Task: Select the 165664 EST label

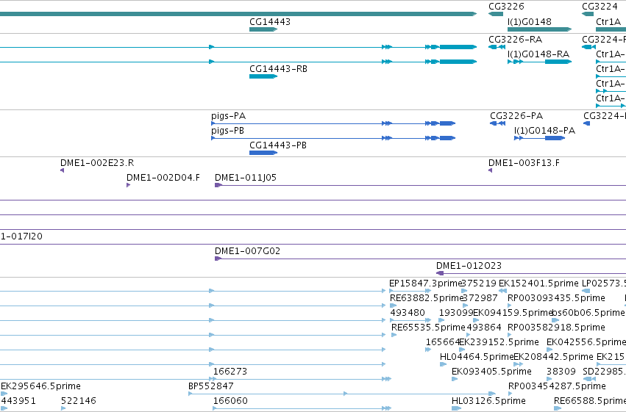Action: (442, 342)
